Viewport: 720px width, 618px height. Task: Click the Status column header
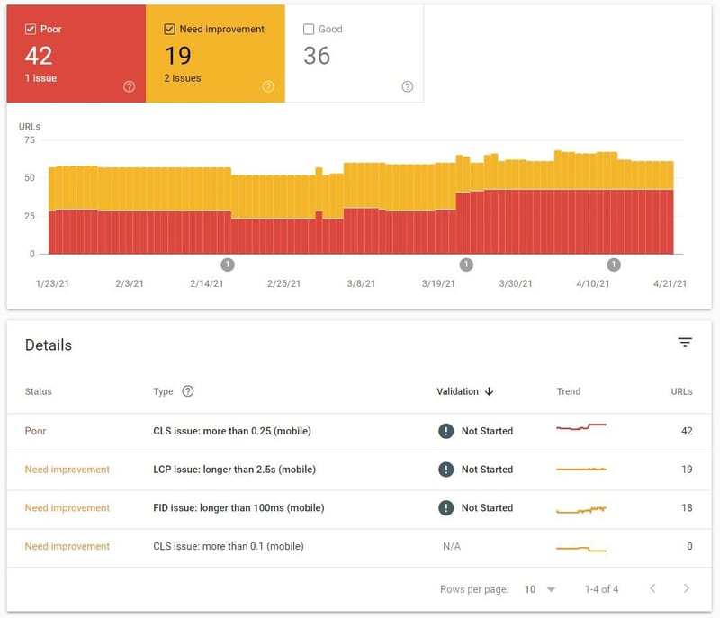(x=39, y=392)
